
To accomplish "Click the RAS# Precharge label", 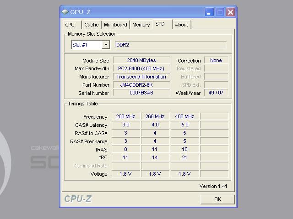I will click(x=88, y=141).
